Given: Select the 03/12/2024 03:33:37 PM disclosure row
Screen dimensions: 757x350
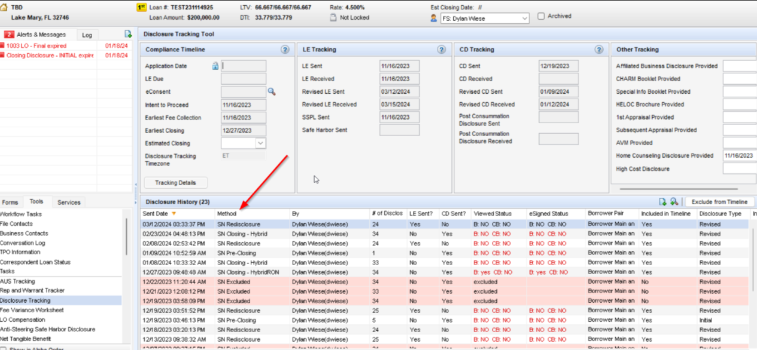Looking at the screenshot, I should click(445, 225).
